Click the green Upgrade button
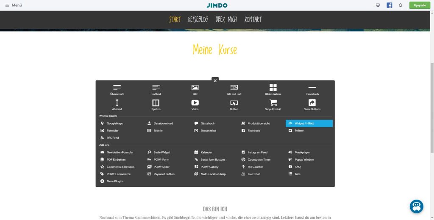The width and height of the screenshot is (434, 220). pos(420,6)
